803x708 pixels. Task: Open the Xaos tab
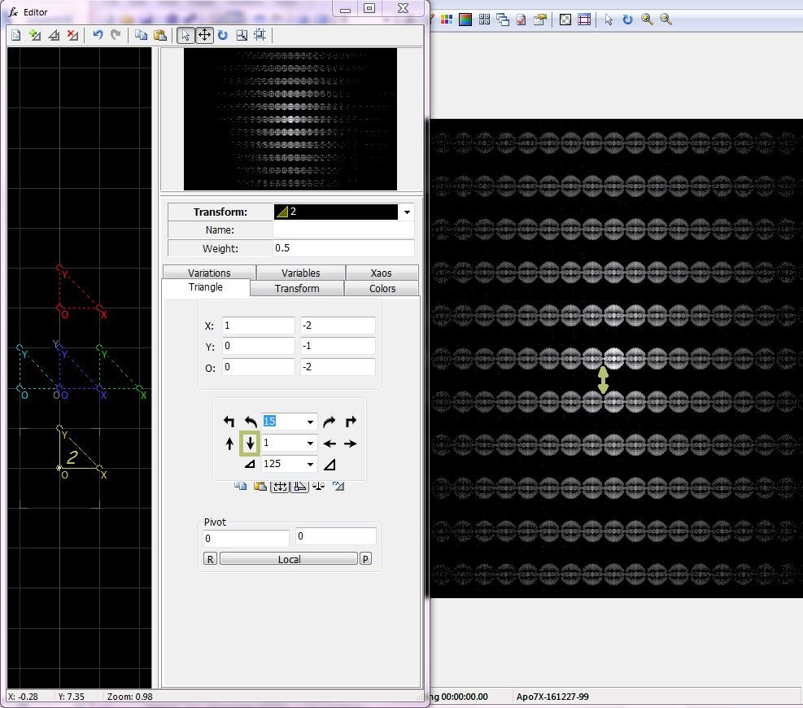click(x=381, y=273)
